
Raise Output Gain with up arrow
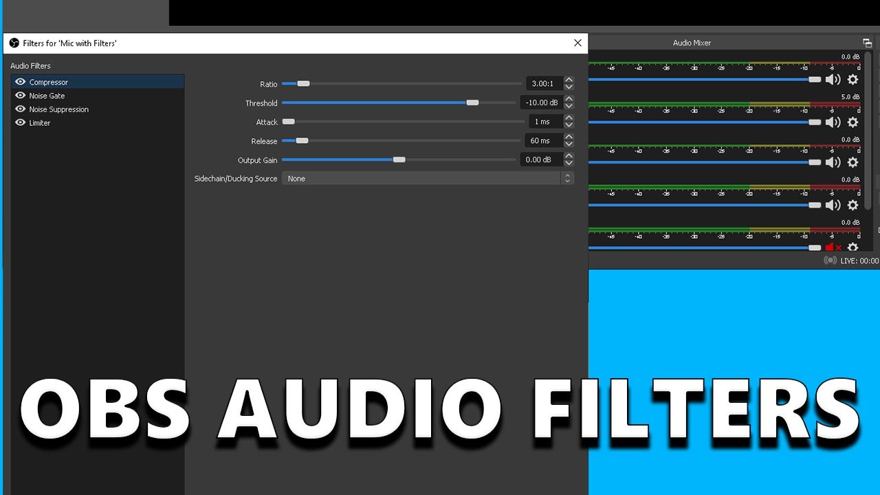tap(569, 156)
